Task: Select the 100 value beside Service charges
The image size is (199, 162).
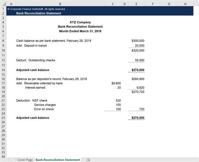Action: (x=118, y=105)
